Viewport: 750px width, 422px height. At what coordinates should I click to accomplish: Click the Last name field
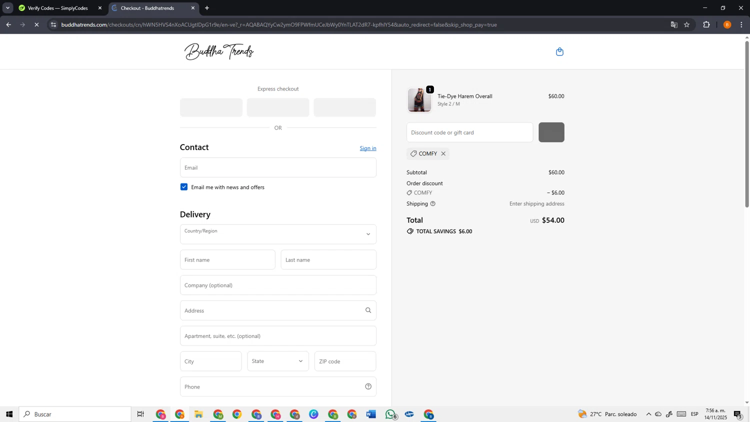tap(328, 259)
